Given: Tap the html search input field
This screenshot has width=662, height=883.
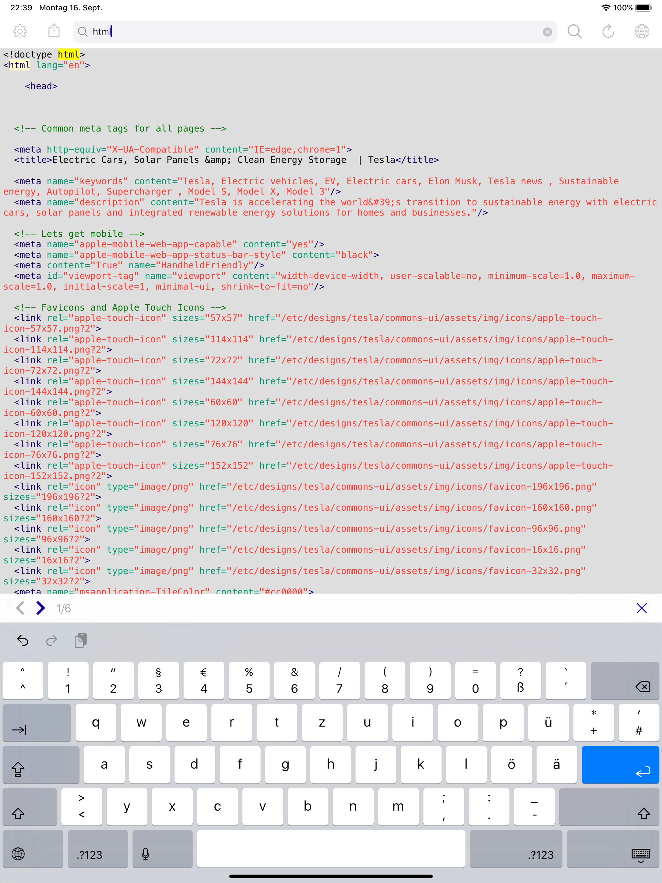Looking at the screenshot, I should click(x=280, y=32).
